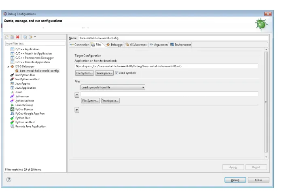284x191 pixels.
Task: Click the scrollbar down arrow
Action: (266, 157)
